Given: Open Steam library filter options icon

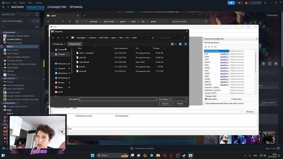Looking at the screenshot, I should pyautogui.click(x=37, y=27).
